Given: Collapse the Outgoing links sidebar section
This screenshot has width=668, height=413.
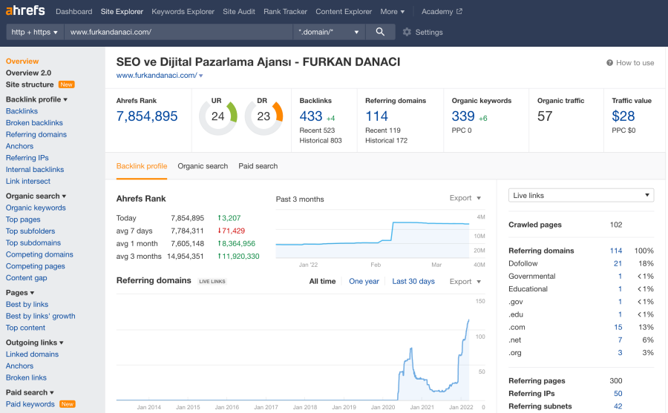Looking at the screenshot, I should tap(34, 343).
